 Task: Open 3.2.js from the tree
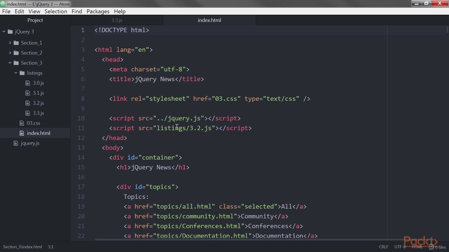(38, 103)
